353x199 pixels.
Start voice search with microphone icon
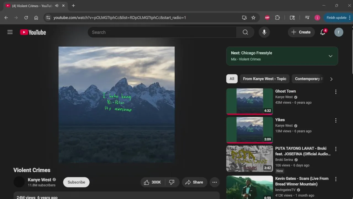point(264,32)
